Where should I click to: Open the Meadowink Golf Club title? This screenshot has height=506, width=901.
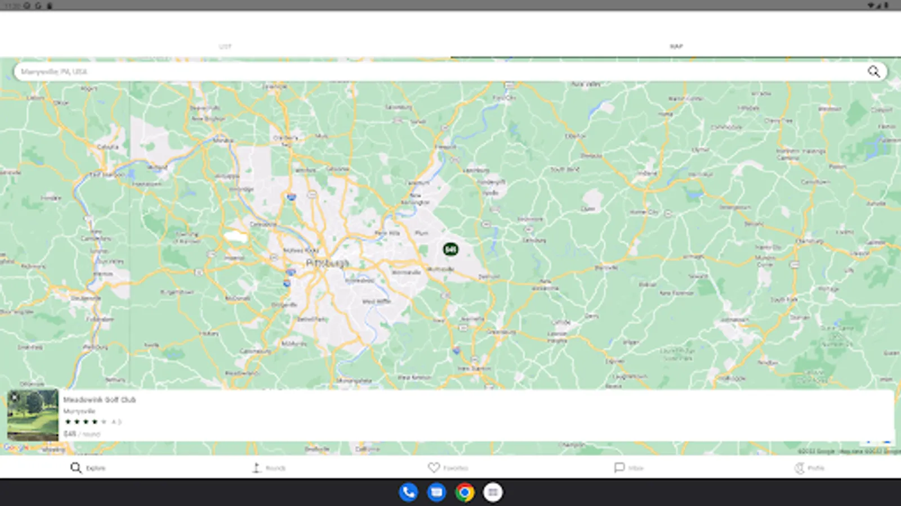point(100,400)
